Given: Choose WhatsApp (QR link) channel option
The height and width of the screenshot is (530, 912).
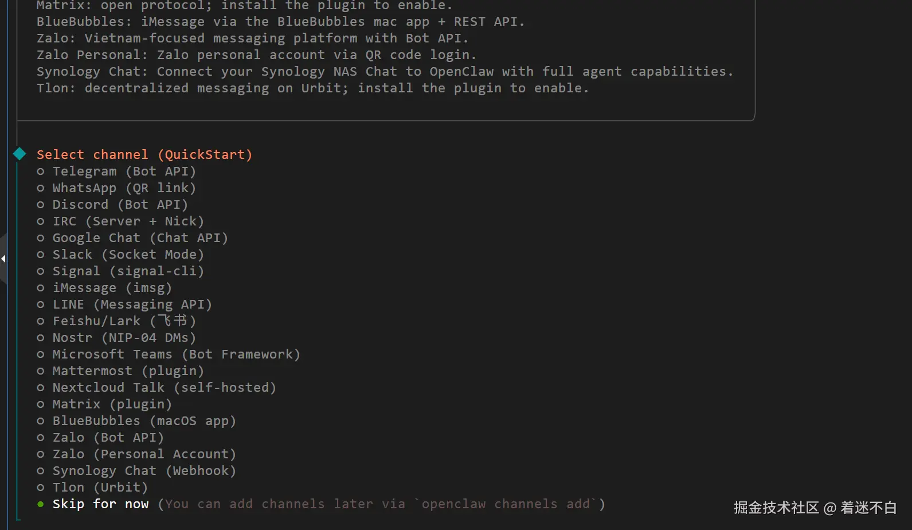Looking at the screenshot, I should click(x=124, y=188).
